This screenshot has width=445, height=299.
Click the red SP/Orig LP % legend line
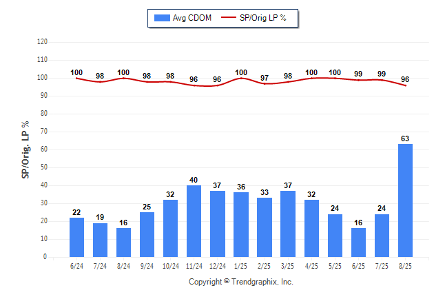[229, 18]
